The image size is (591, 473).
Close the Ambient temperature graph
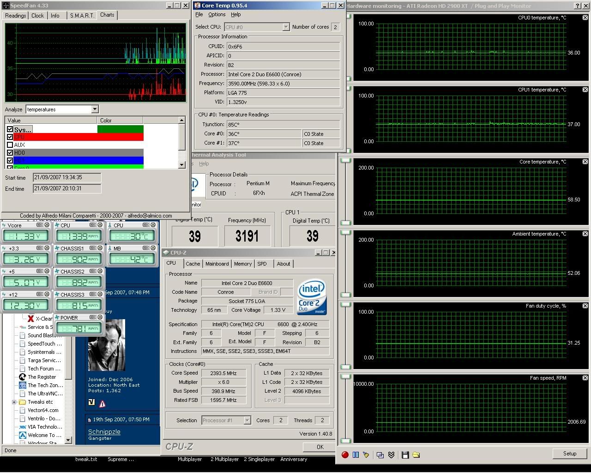click(585, 234)
